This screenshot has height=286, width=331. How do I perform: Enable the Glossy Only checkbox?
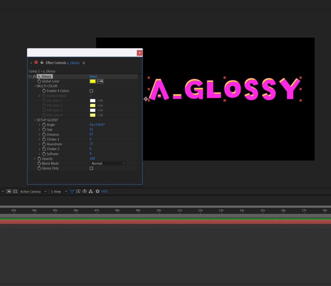tap(91, 168)
